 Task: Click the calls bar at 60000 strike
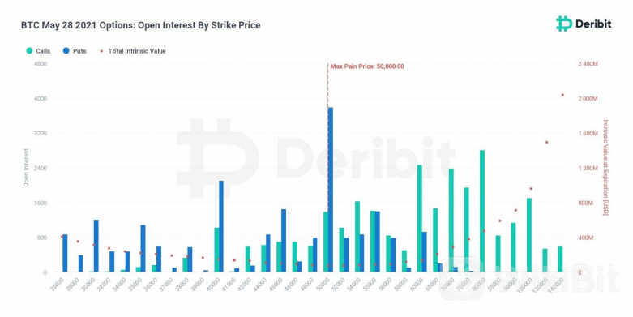click(x=420, y=218)
